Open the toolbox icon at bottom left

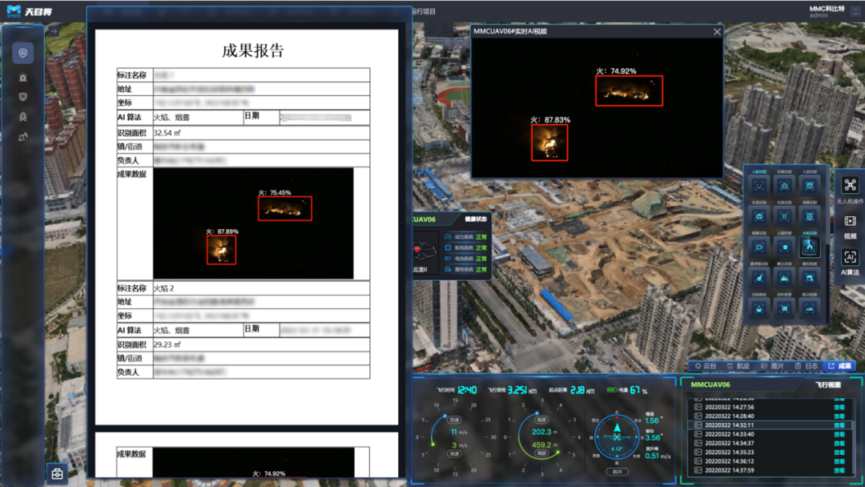click(x=57, y=473)
